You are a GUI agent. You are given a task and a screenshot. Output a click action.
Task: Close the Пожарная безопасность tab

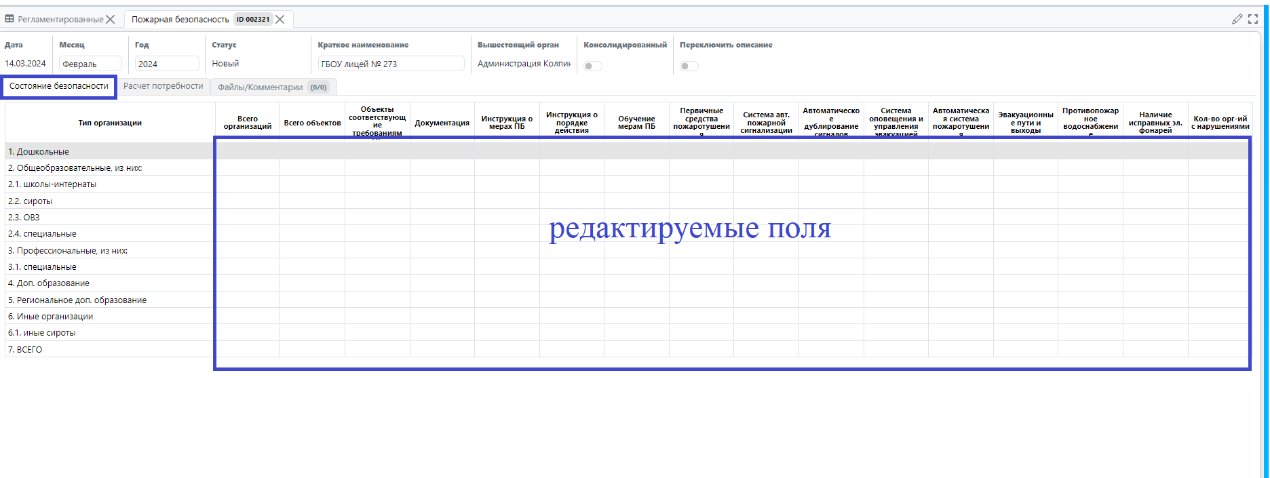tap(280, 20)
